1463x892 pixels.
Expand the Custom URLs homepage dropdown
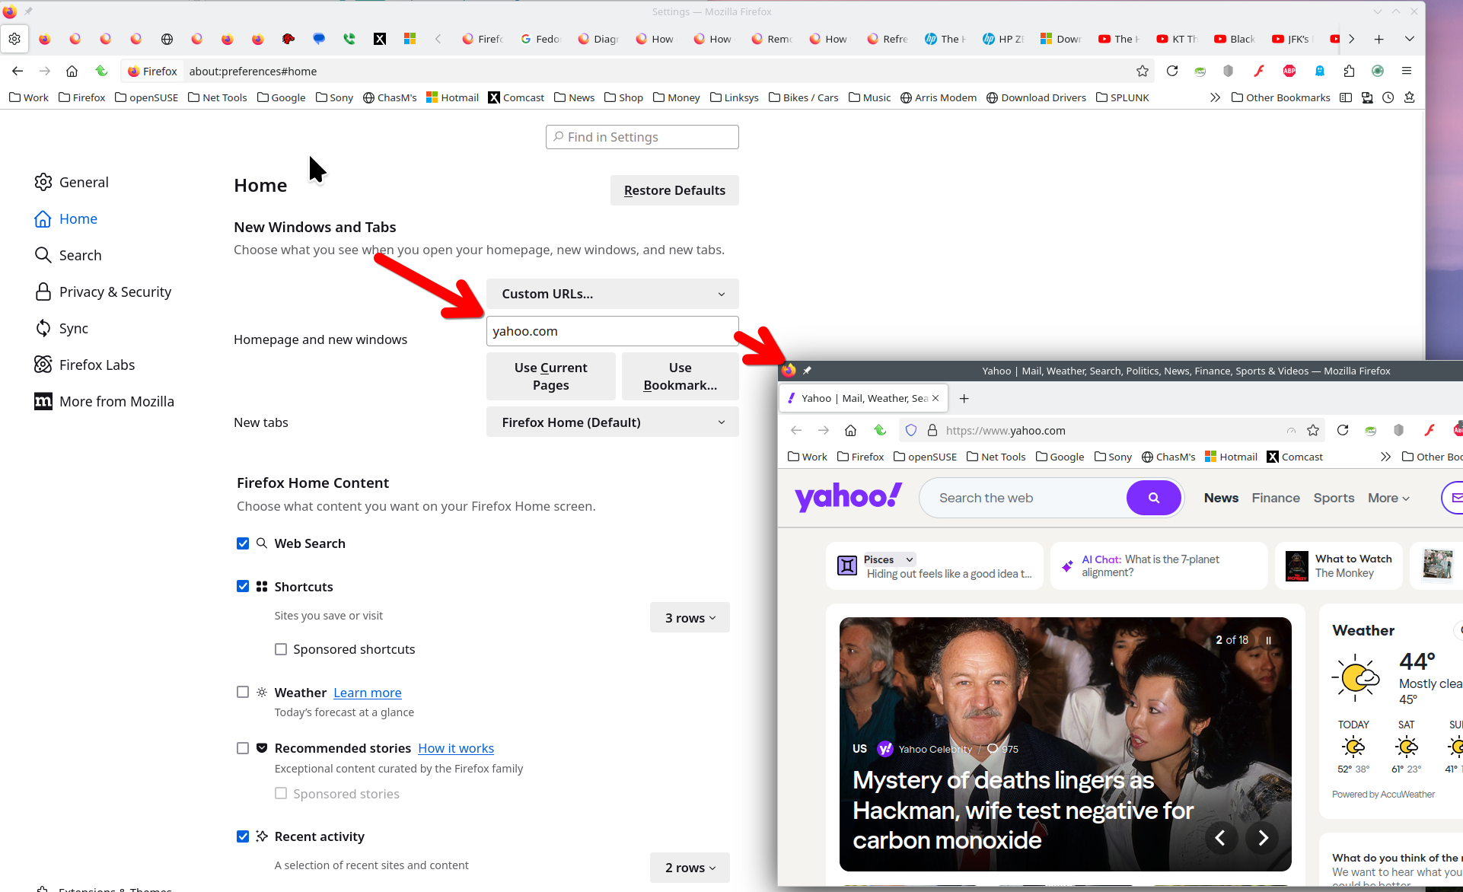[613, 294]
